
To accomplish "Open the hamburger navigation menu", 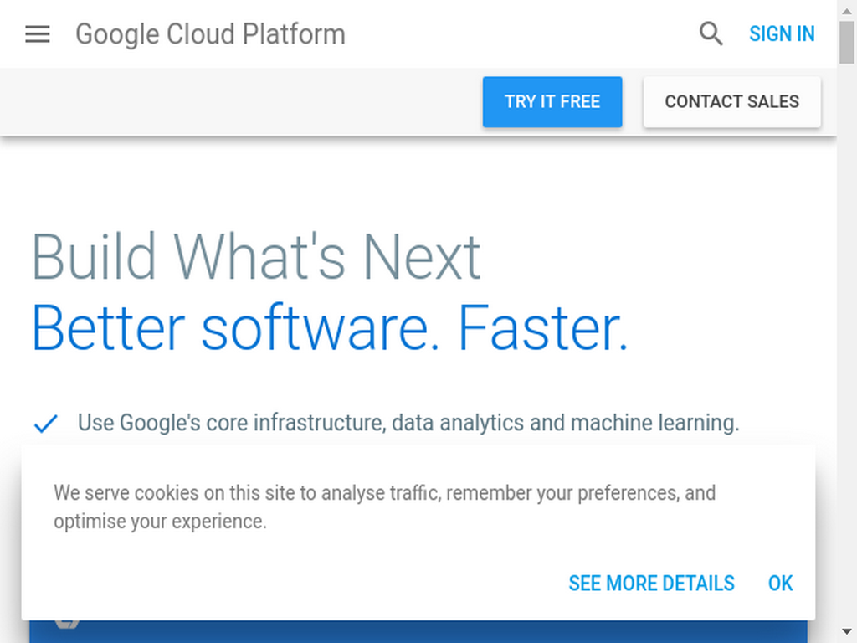I will [x=37, y=33].
